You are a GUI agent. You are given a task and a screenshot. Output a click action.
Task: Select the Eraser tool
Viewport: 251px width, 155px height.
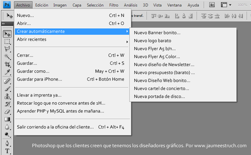pos(7,112)
